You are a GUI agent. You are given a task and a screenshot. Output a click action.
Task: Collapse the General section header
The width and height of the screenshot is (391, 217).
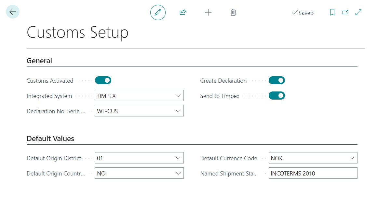pyautogui.click(x=39, y=61)
